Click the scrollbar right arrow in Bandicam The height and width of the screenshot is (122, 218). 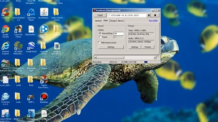(155, 57)
